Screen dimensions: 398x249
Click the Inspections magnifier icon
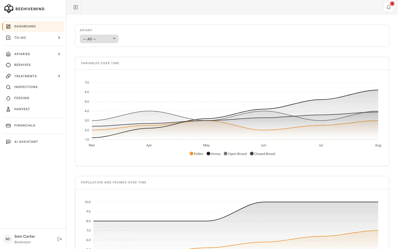point(8,87)
